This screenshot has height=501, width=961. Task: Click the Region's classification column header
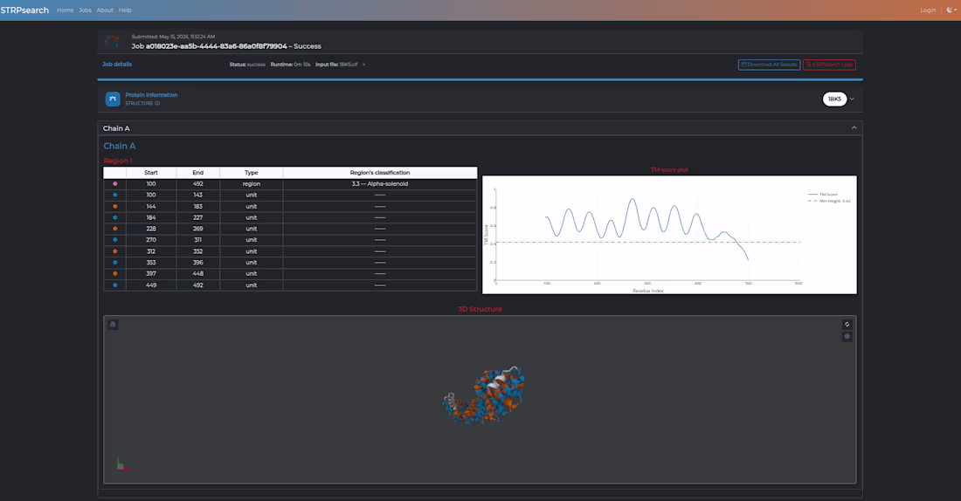(380, 173)
